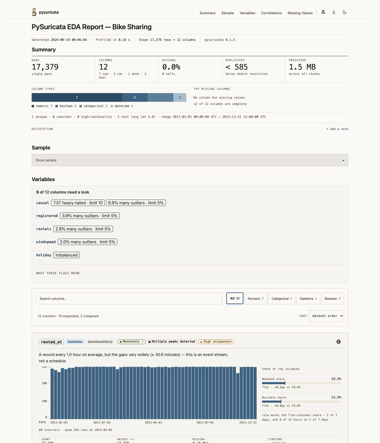The width and height of the screenshot is (380, 443).
Task: Click 2.0% many outliers flag
Action: coord(87,242)
